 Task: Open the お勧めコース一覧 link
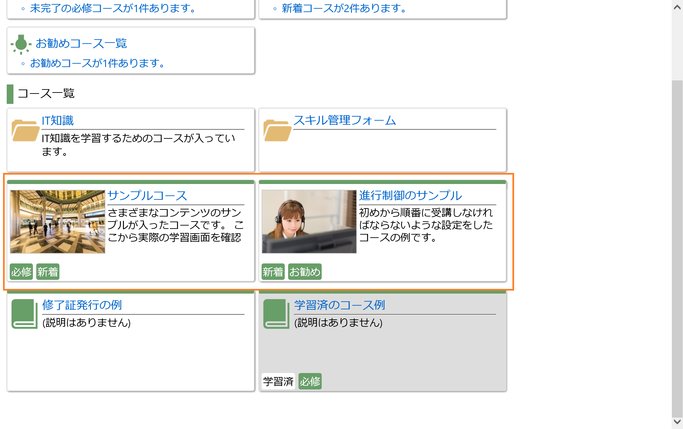click(x=81, y=43)
